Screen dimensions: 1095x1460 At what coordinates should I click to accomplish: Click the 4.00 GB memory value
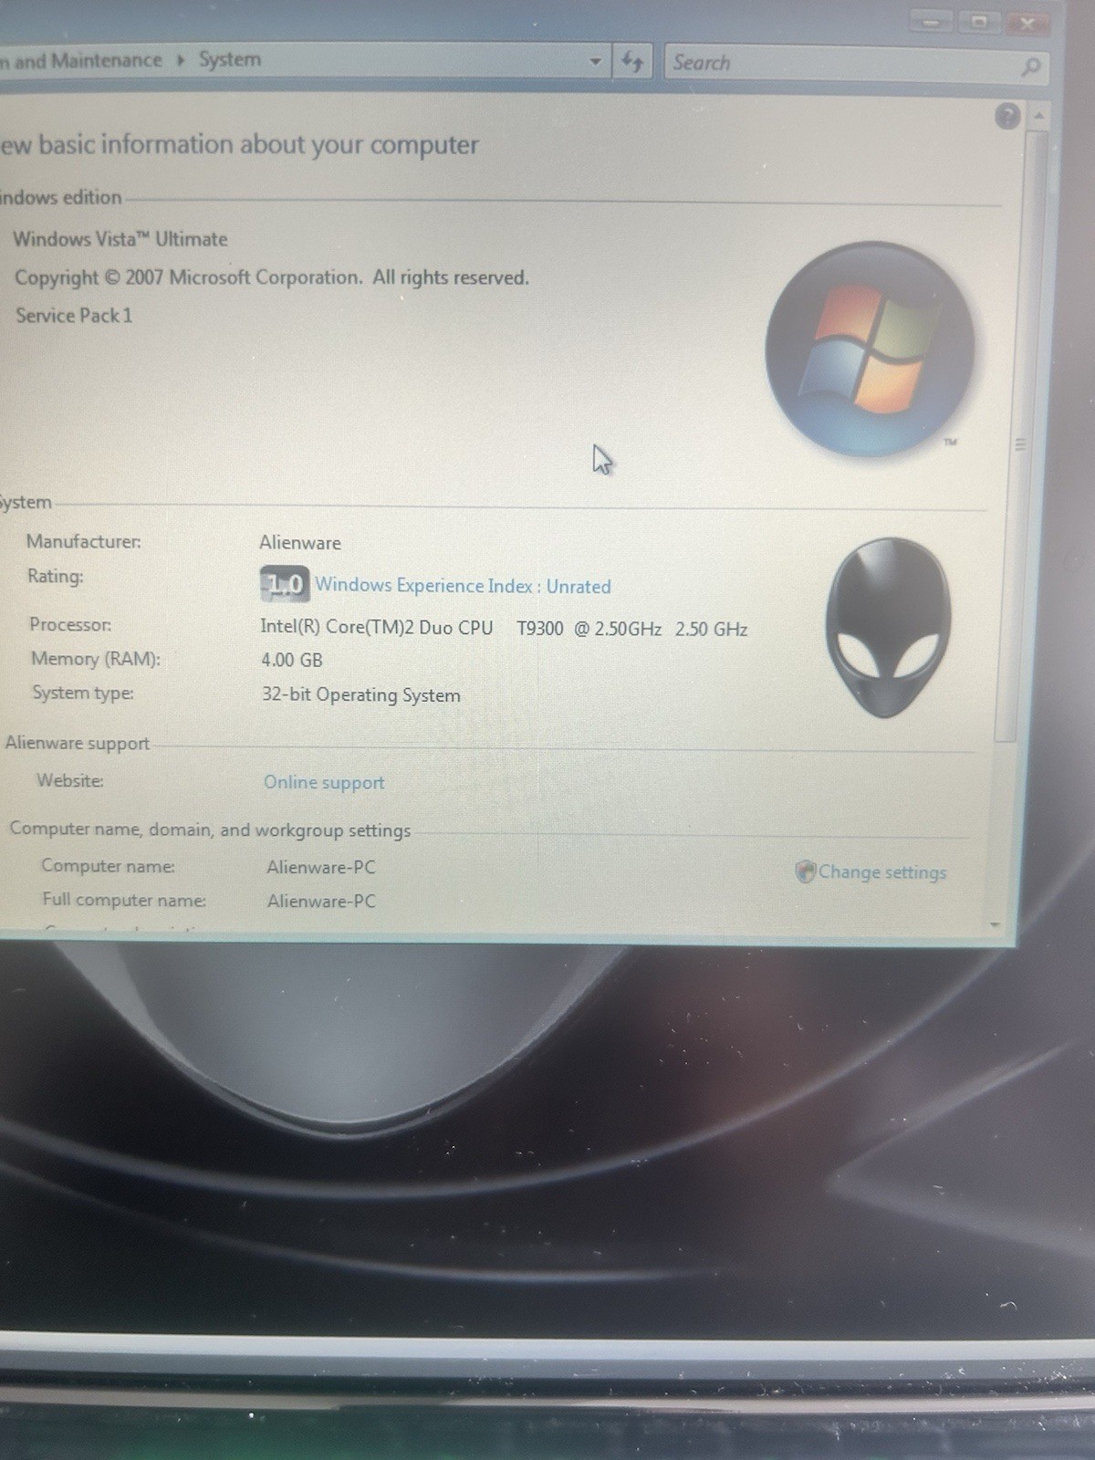pyautogui.click(x=292, y=660)
